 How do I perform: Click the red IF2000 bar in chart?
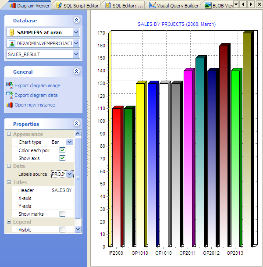pyautogui.click(x=116, y=175)
